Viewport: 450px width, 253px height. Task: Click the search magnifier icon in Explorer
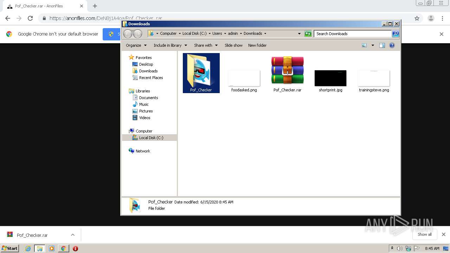tap(396, 34)
